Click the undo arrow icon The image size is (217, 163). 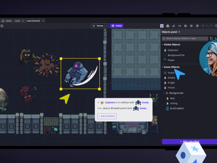(207, 26)
